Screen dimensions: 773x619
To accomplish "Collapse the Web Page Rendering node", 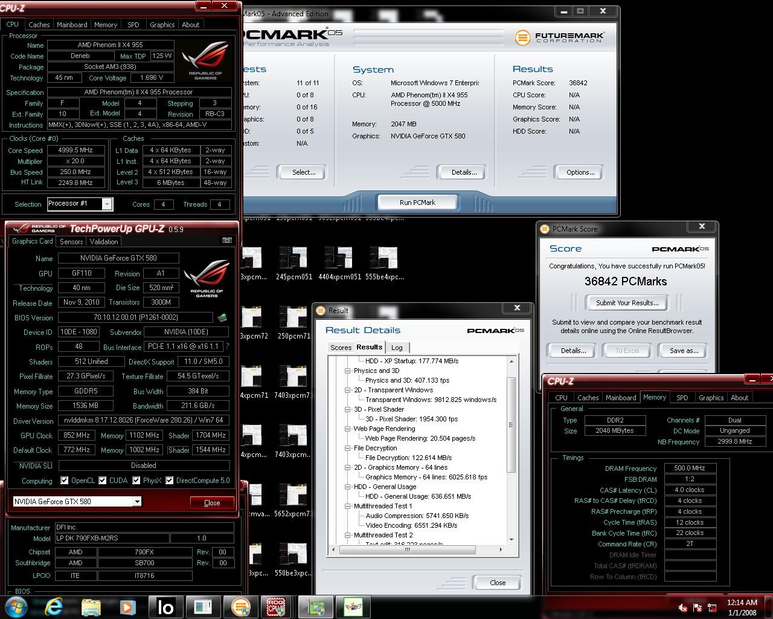I will tap(348, 429).
